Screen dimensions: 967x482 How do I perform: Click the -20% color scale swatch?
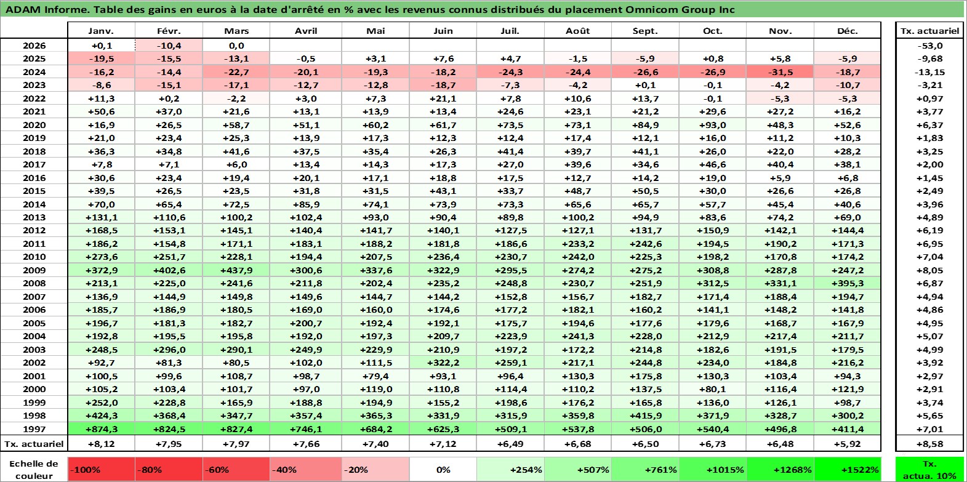pyautogui.click(x=375, y=469)
